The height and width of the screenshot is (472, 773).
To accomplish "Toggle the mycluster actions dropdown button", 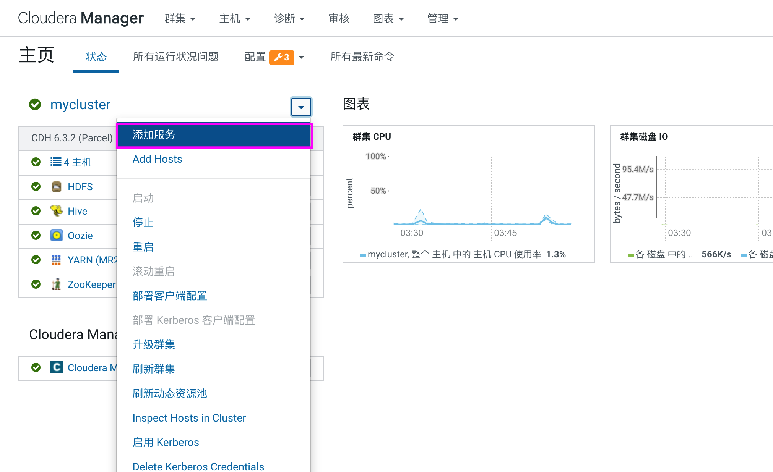I will pyautogui.click(x=301, y=107).
